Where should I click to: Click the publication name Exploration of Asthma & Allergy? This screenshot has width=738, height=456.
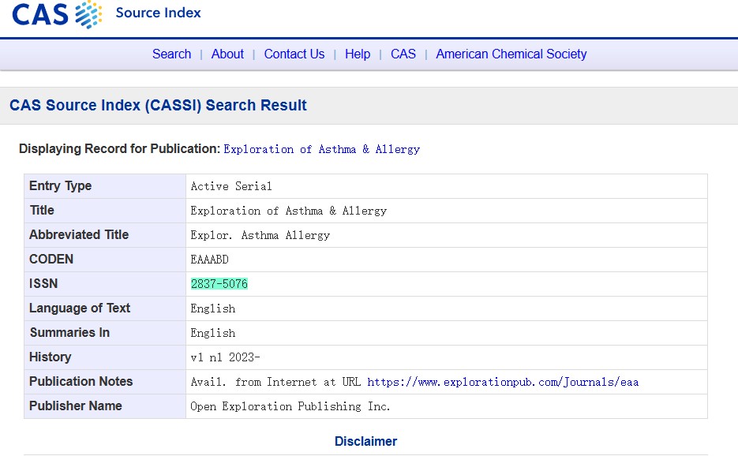[x=321, y=149]
